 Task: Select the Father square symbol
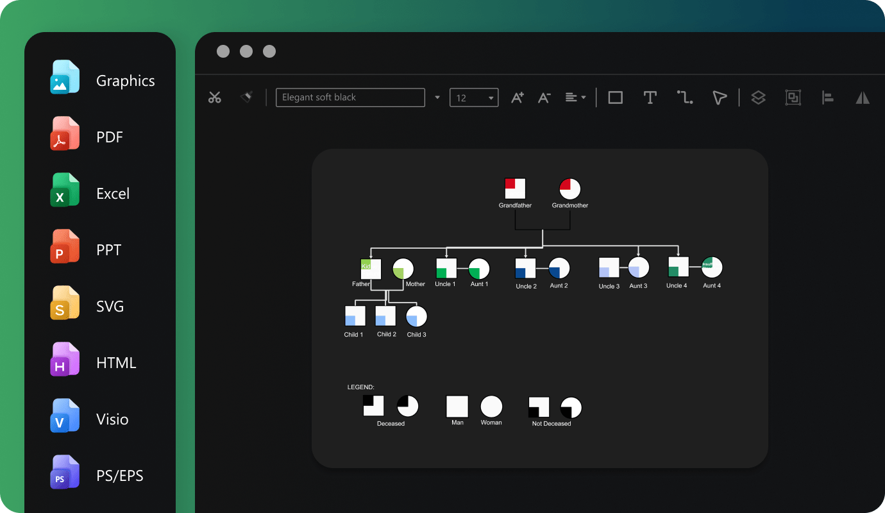371,269
